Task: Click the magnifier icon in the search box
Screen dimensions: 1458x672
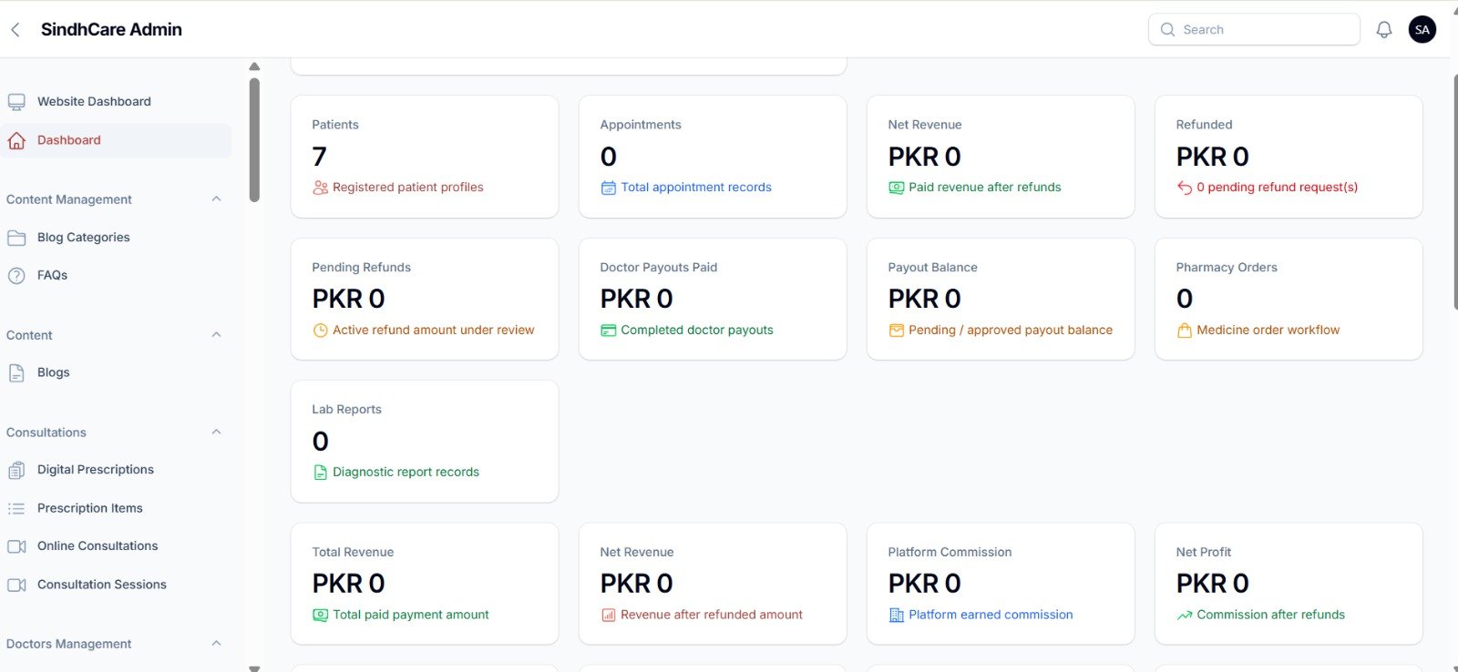Action: coord(1167,30)
